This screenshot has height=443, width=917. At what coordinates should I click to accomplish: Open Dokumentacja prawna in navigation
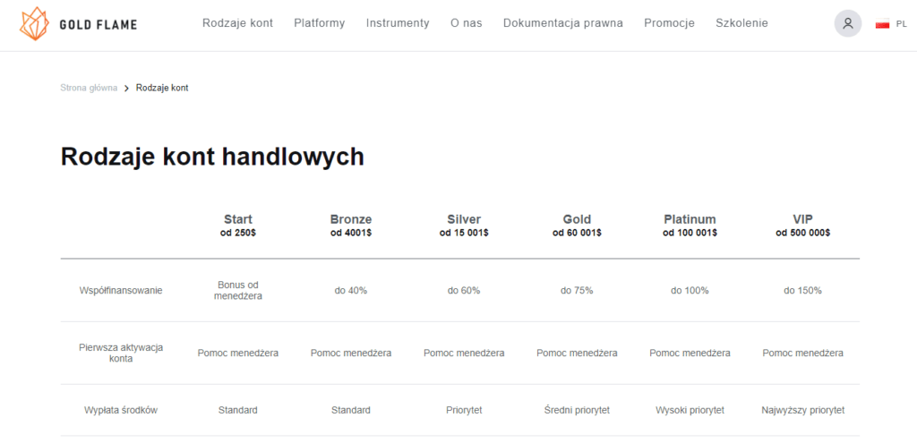562,23
